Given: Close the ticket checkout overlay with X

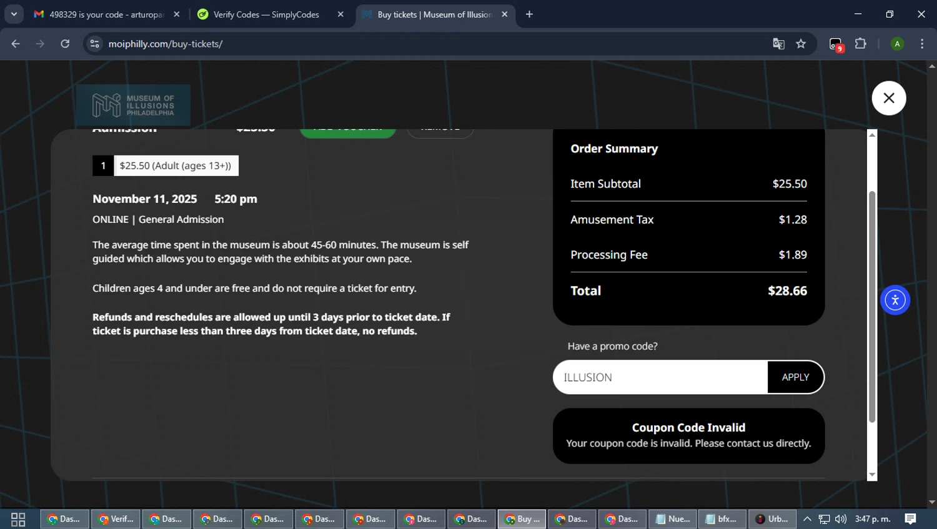Looking at the screenshot, I should tap(889, 98).
